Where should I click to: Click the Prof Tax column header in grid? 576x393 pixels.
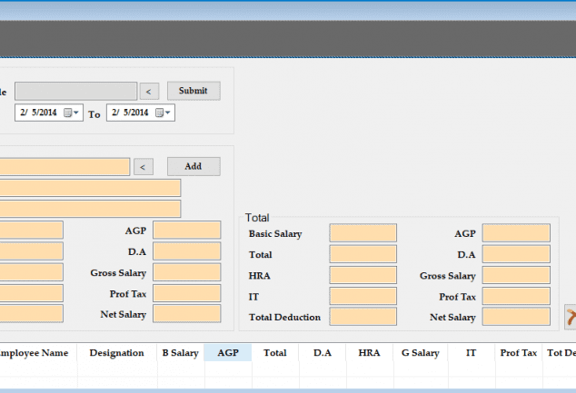click(519, 353)
